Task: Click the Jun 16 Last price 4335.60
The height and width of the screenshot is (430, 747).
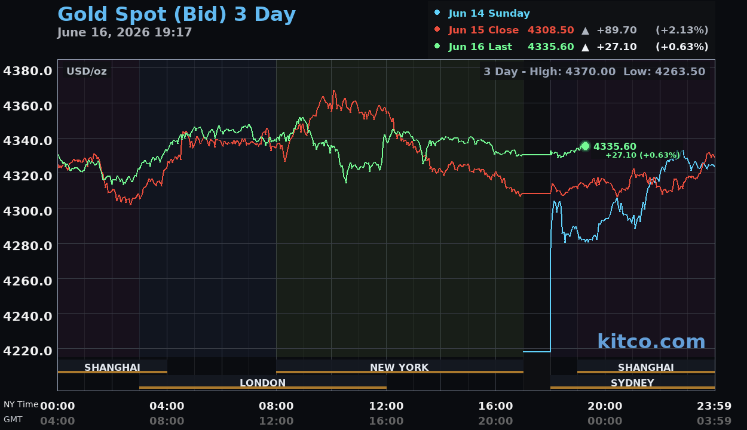Action: 551,47
